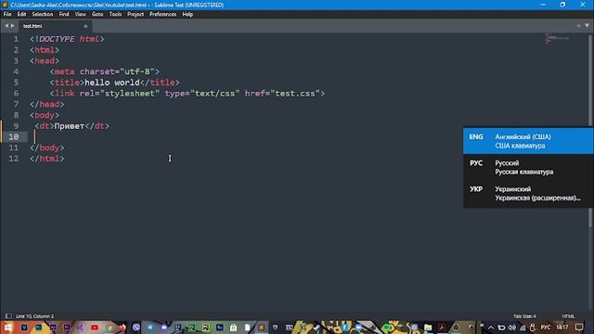Open the notification center icon
Image resolution: width=594 pixels, height=334 pixels.
click(x=579, y=328)
